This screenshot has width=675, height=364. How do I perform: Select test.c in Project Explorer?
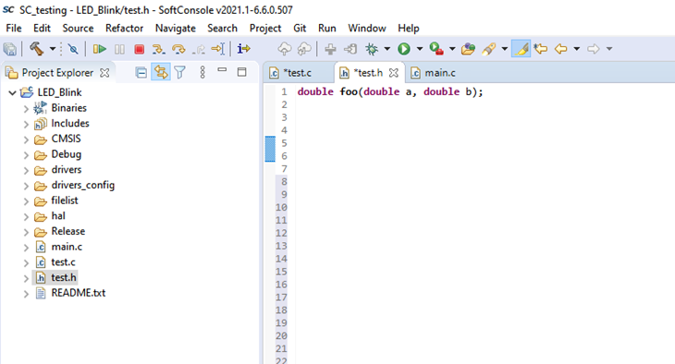coord(63,262)
